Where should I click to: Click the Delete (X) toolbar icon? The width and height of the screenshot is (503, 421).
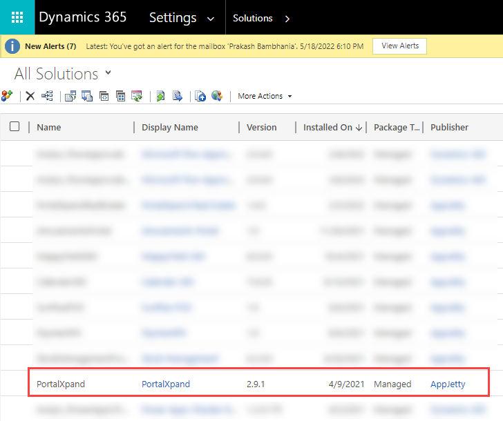[30, 96]
